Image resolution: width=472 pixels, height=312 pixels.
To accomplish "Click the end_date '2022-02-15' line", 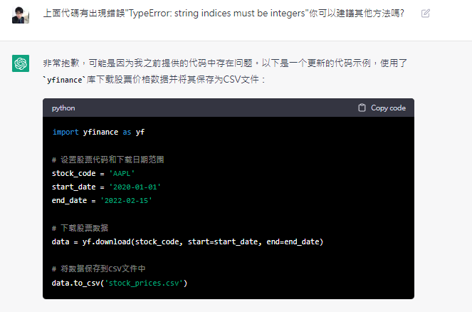I will (102, 201).
